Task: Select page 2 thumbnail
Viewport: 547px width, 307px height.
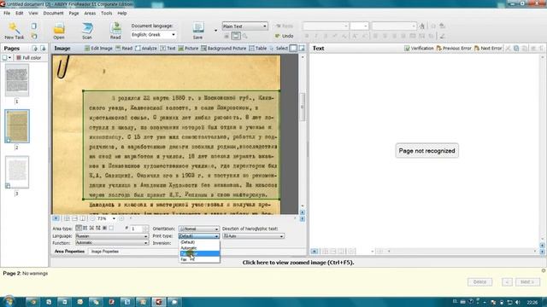Action: point(17,126)
